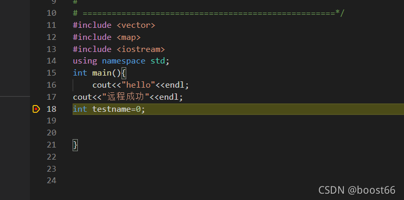Place cursor in testname variable
The width and height of the screenshot is (404, 200).
point(112,109)
